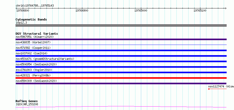This screenshot has width=234, height=110.
Task: Click the DGV Structural Variants heading
Action: pos(37,34)
